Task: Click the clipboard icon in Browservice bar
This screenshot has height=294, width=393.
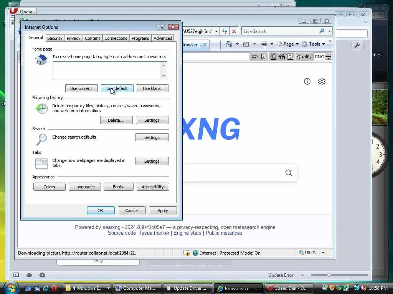Action: click(290, 57)
